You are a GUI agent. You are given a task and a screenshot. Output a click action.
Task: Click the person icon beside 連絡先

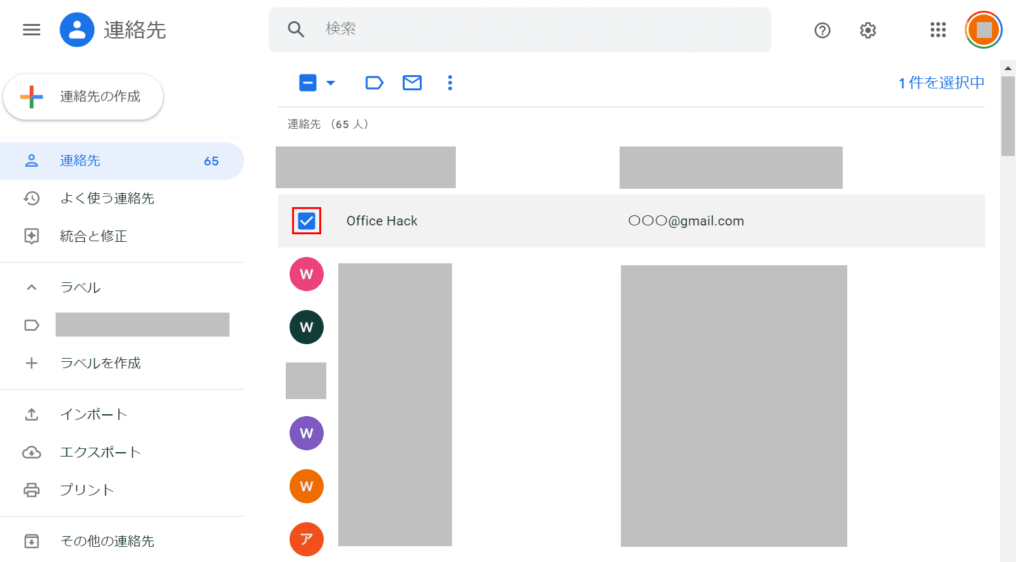tap(32, 161)
